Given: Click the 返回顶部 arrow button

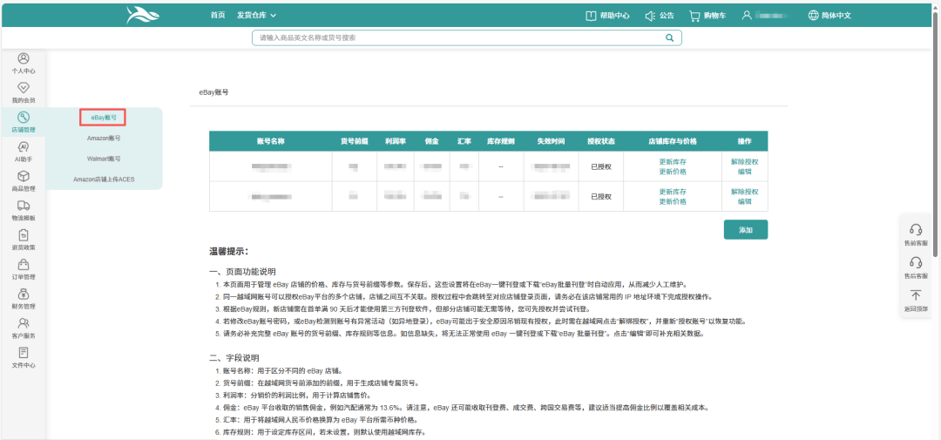Looking at the screenshot, I should [916, 296].
